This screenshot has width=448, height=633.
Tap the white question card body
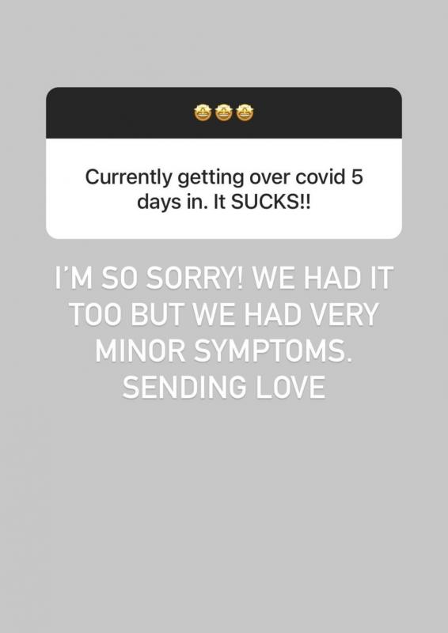coord(224,188)
